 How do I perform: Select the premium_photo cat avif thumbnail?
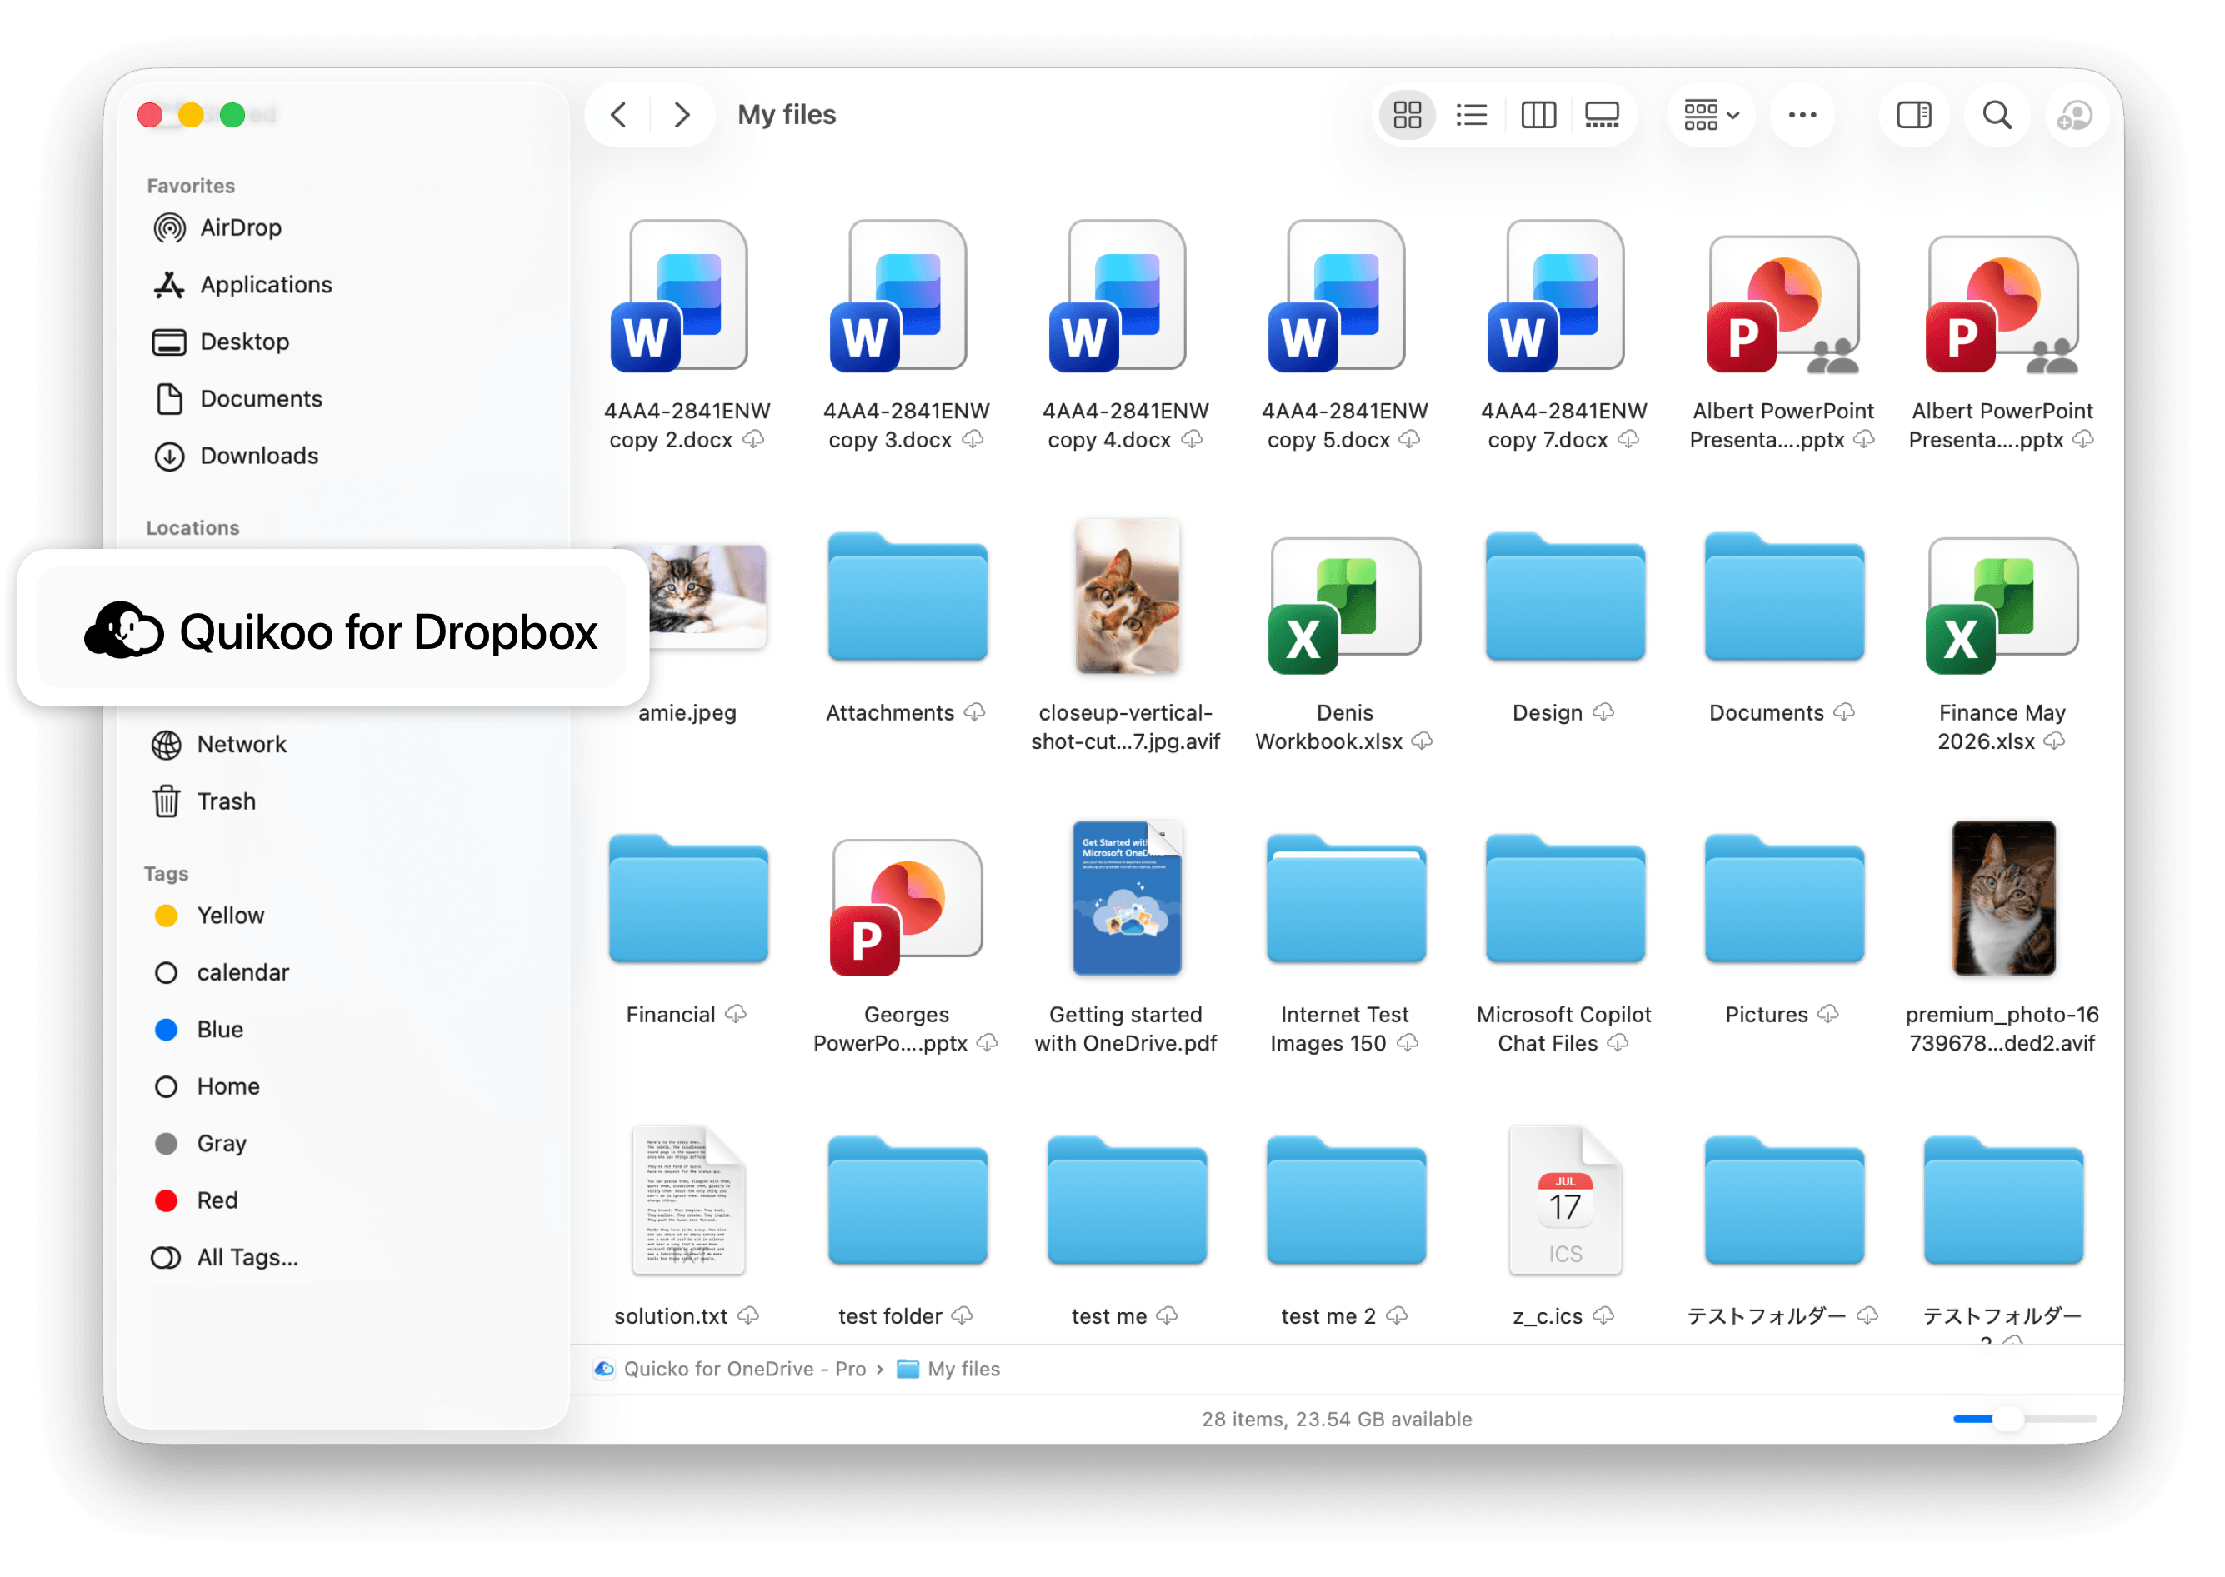tap(2003, 899)
